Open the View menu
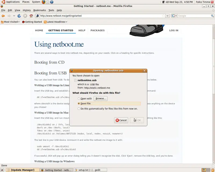Viewport: 215px width, 172px height. [17, 10]
